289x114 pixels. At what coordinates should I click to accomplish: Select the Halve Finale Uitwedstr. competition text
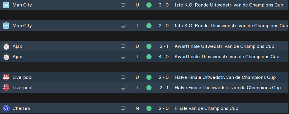(225, 77)
